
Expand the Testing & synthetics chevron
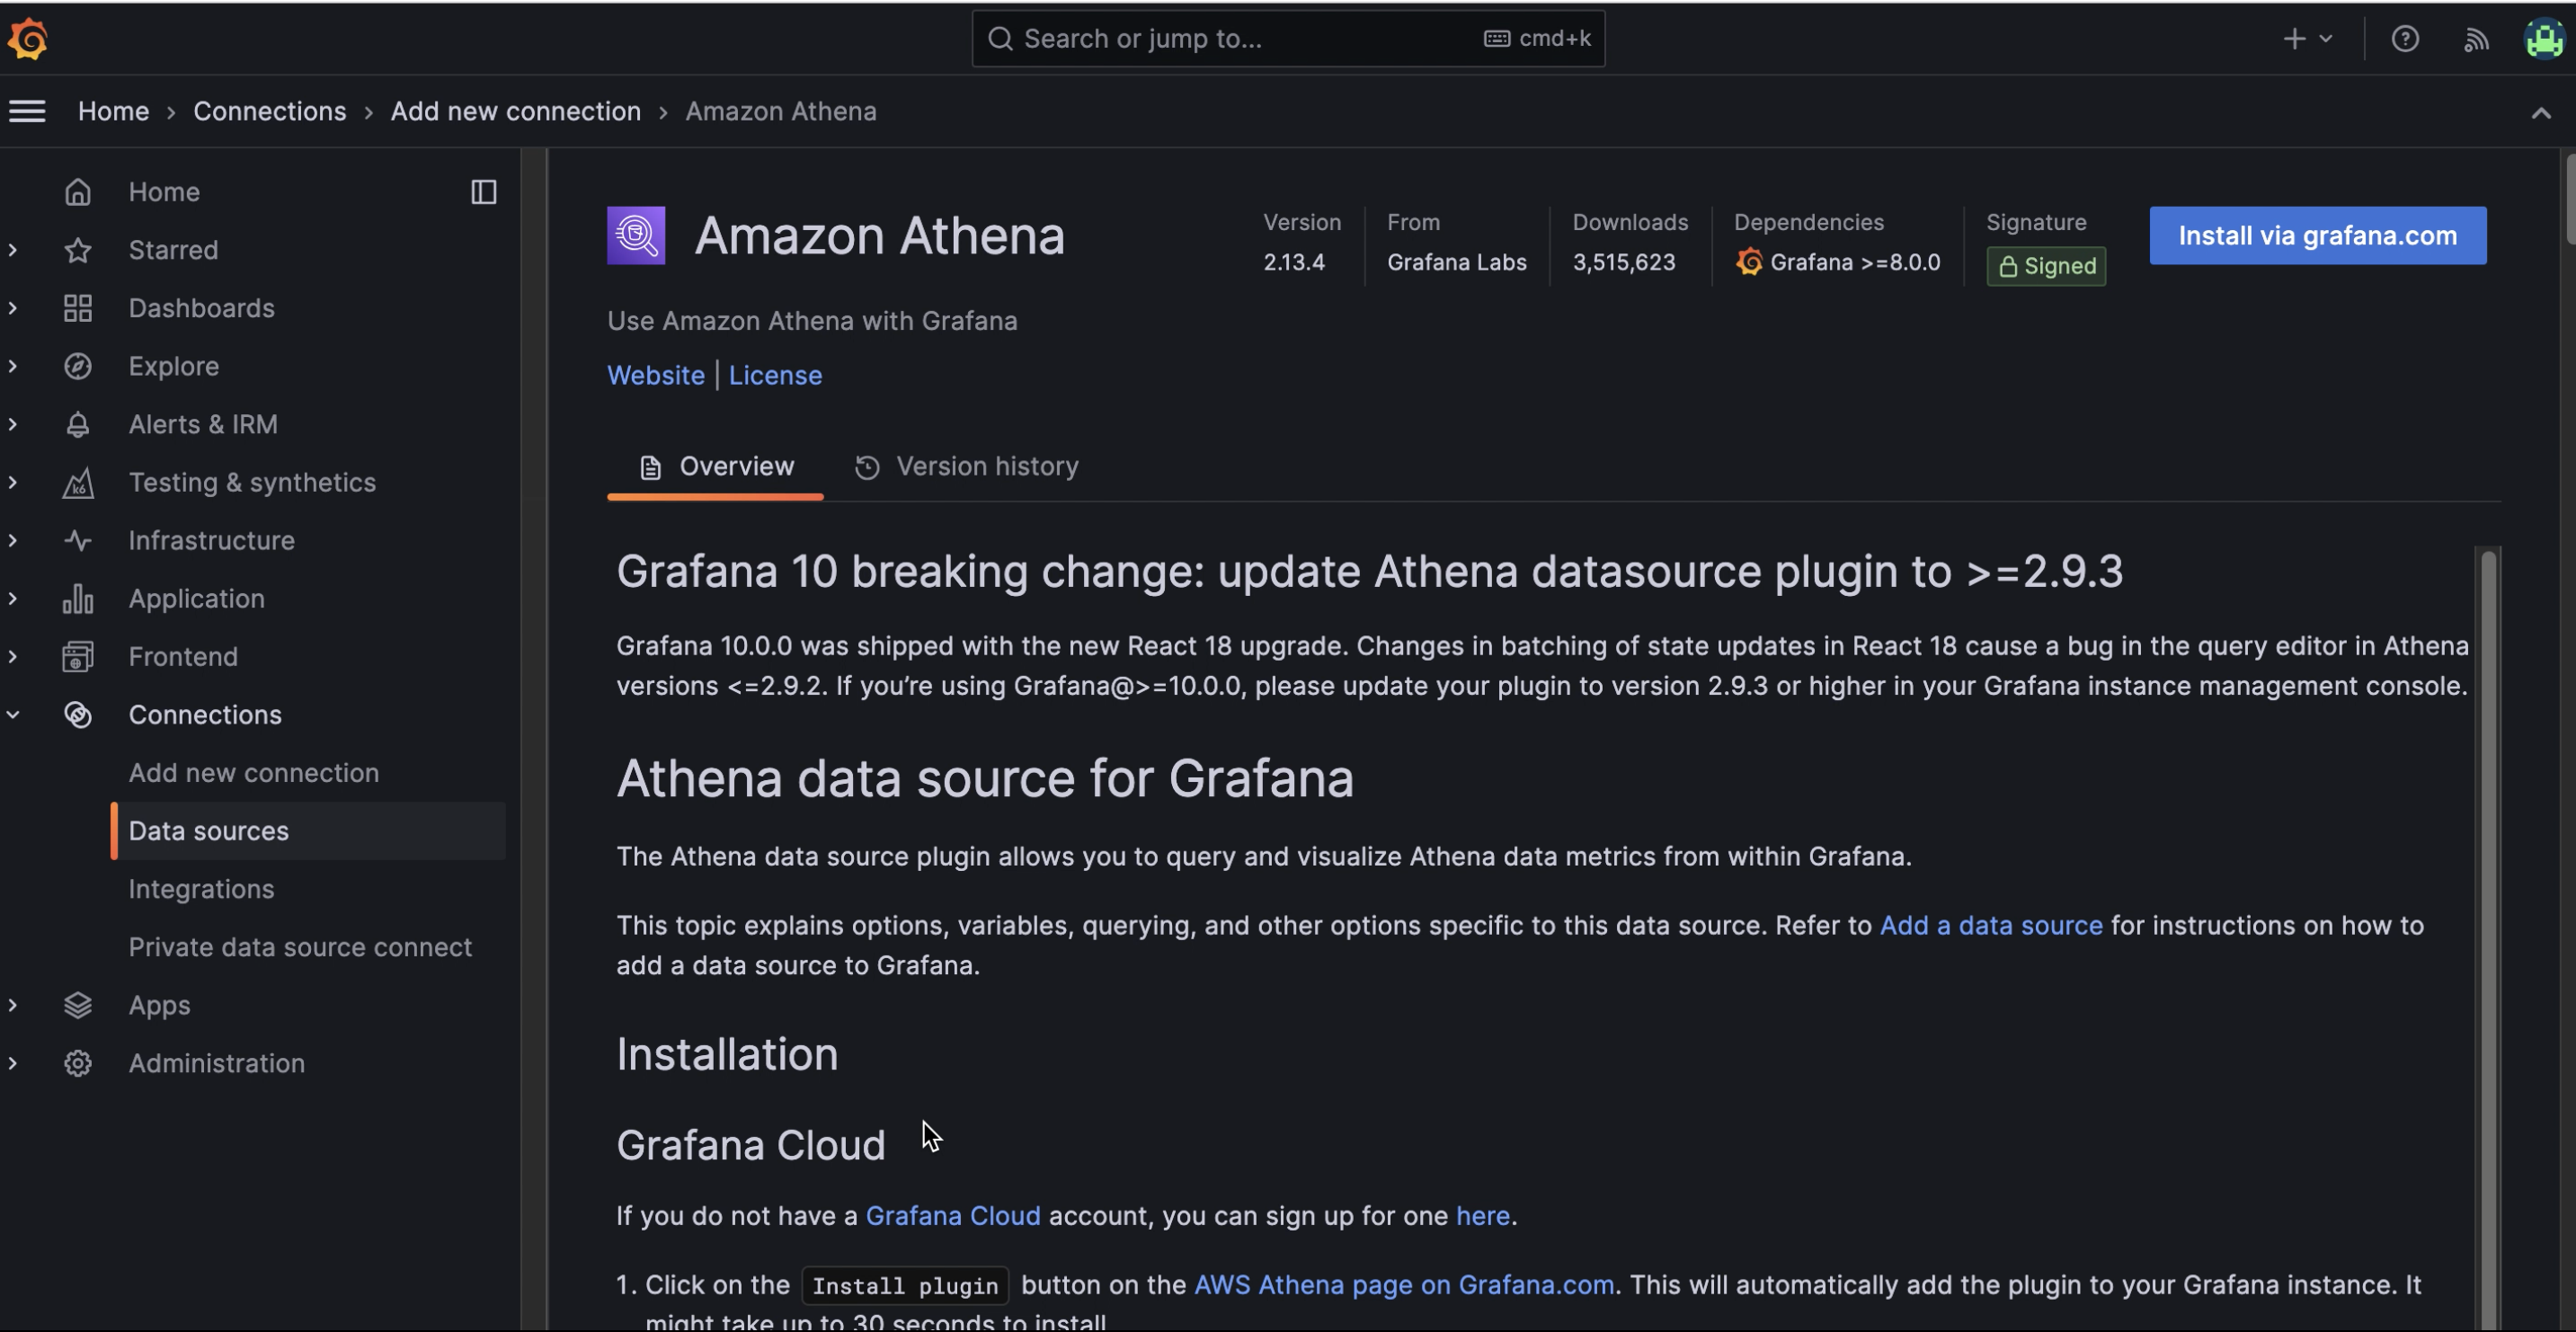(x=13, y=482)
